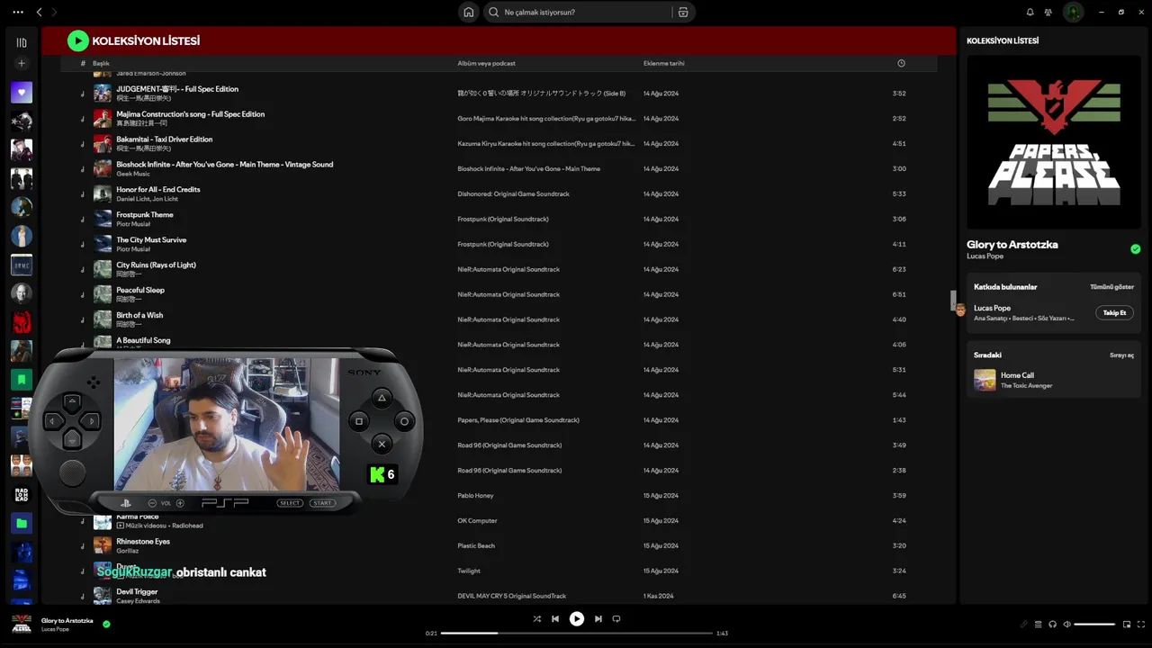Go forward with the right arrow
The height and width of the screenshot is (648, 1152).
pos(54,12)
